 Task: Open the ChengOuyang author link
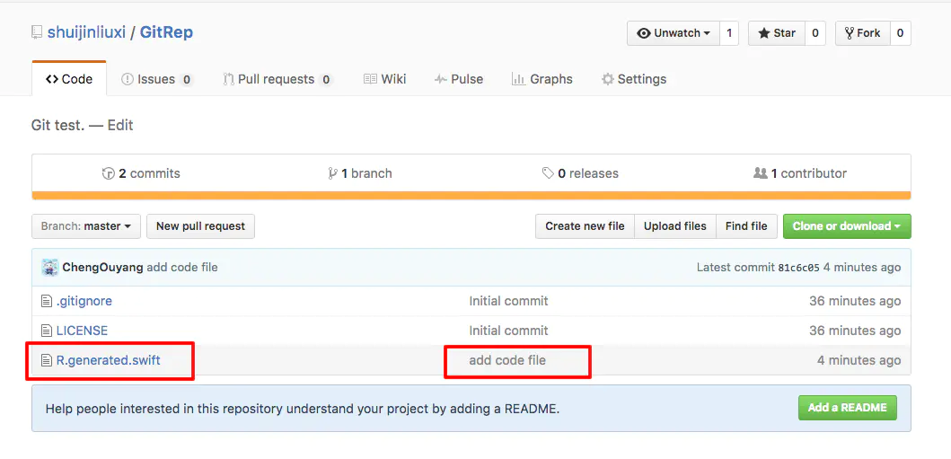102,268
